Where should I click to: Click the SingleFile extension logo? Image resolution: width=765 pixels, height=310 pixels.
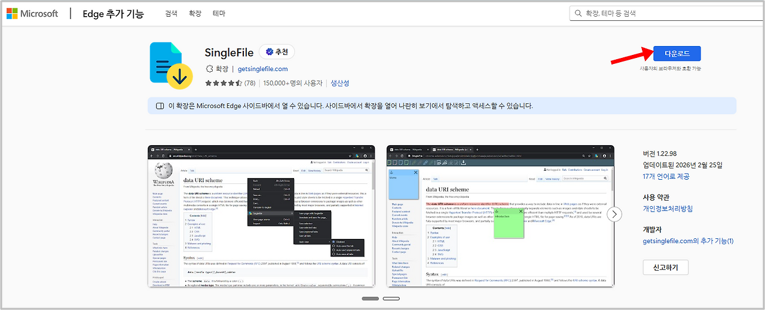(x=170, y=65)
